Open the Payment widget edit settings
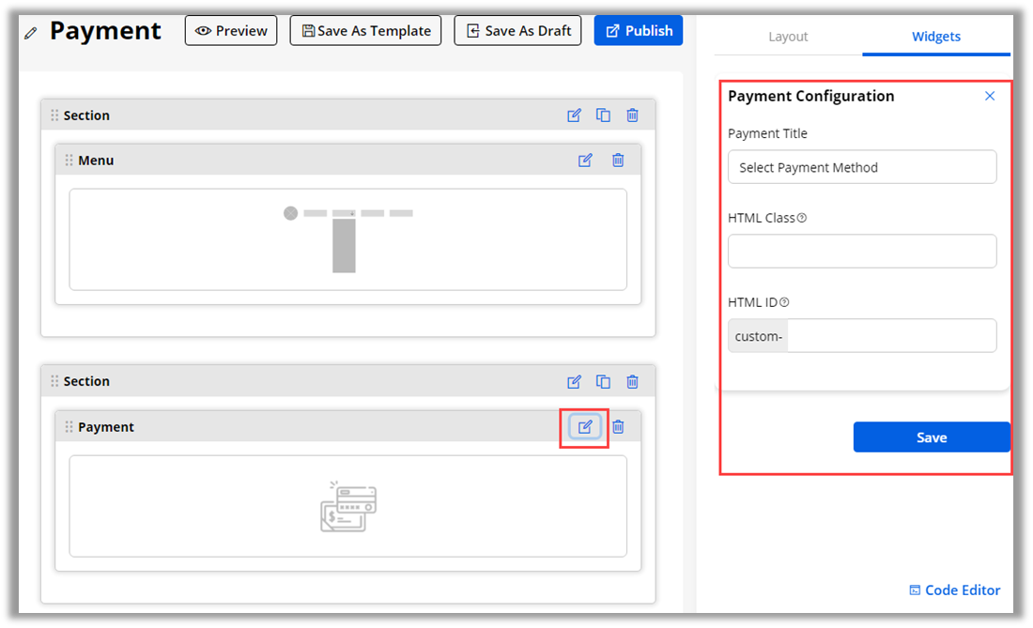This screenshot has height=628, width=1033. 585,427
